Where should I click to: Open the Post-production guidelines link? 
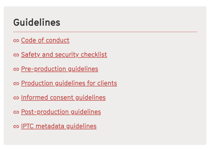point(61,112)
